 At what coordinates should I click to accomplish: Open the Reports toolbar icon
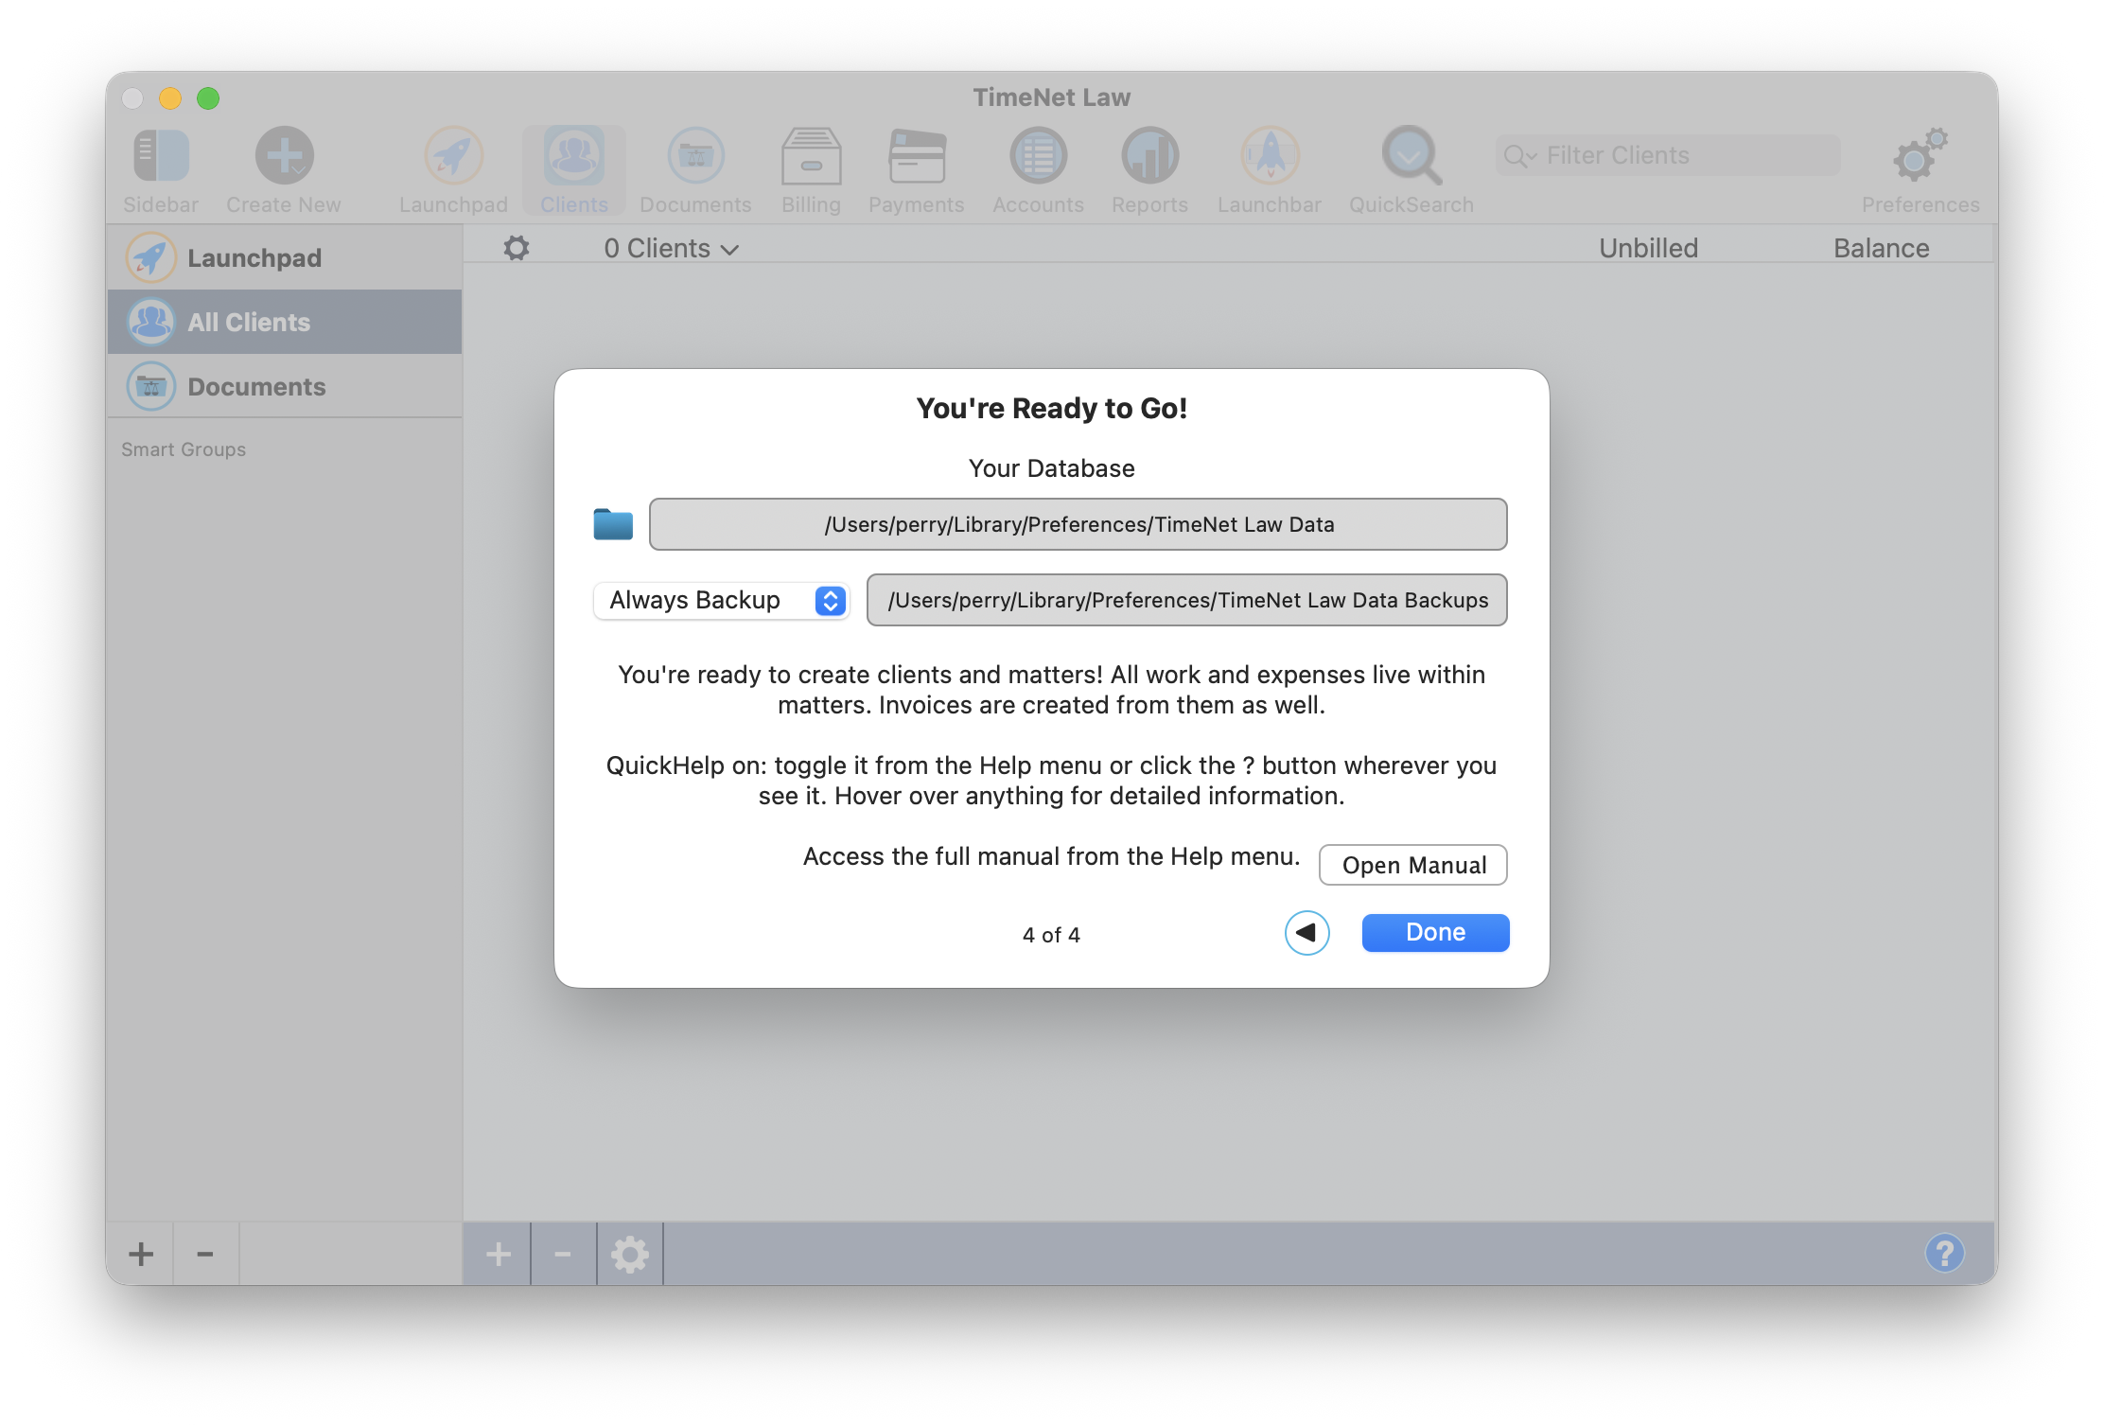tap(1149, 156)
